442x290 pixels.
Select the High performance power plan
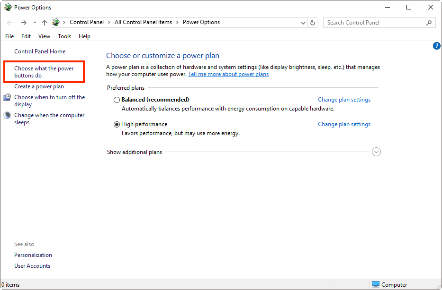click(x=117, y=124)
